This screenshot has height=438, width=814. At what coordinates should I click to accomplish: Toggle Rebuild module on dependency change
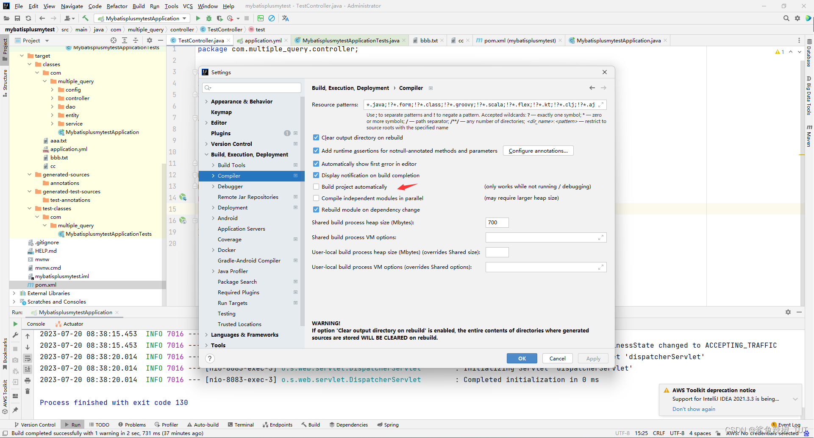(316, 209)
